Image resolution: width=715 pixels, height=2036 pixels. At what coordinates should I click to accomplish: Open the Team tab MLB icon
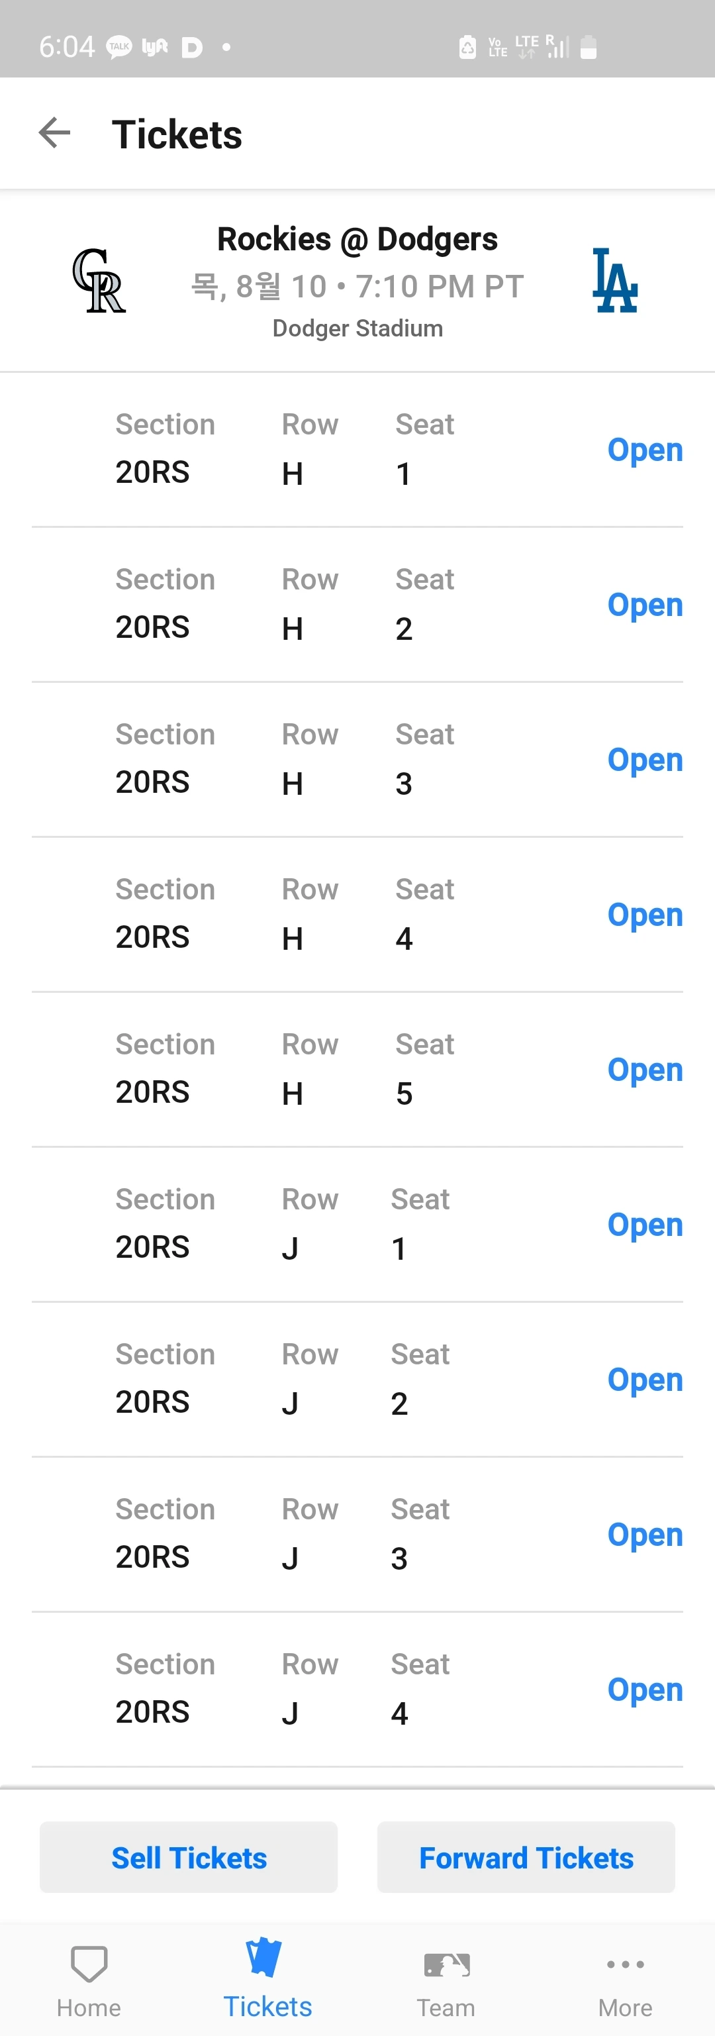click(446, 1964)
